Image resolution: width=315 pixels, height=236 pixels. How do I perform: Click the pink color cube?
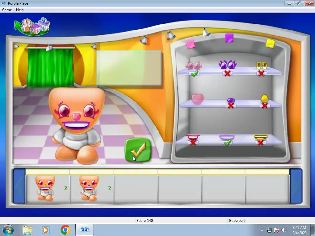(x=190, y=44)
